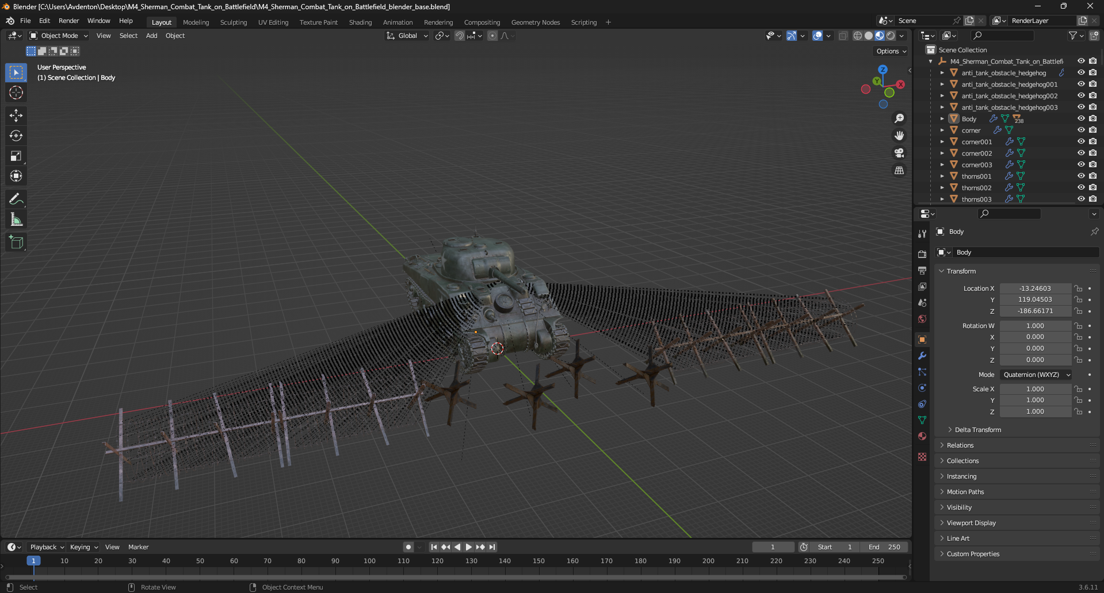Screen dimensions: 1104x593
Task: Open the Output properties tab
Action: [922, 270]
